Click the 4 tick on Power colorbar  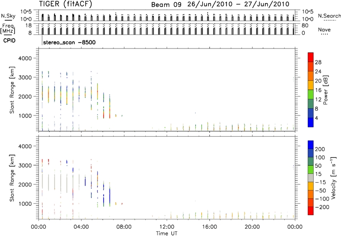pos(316,118)
